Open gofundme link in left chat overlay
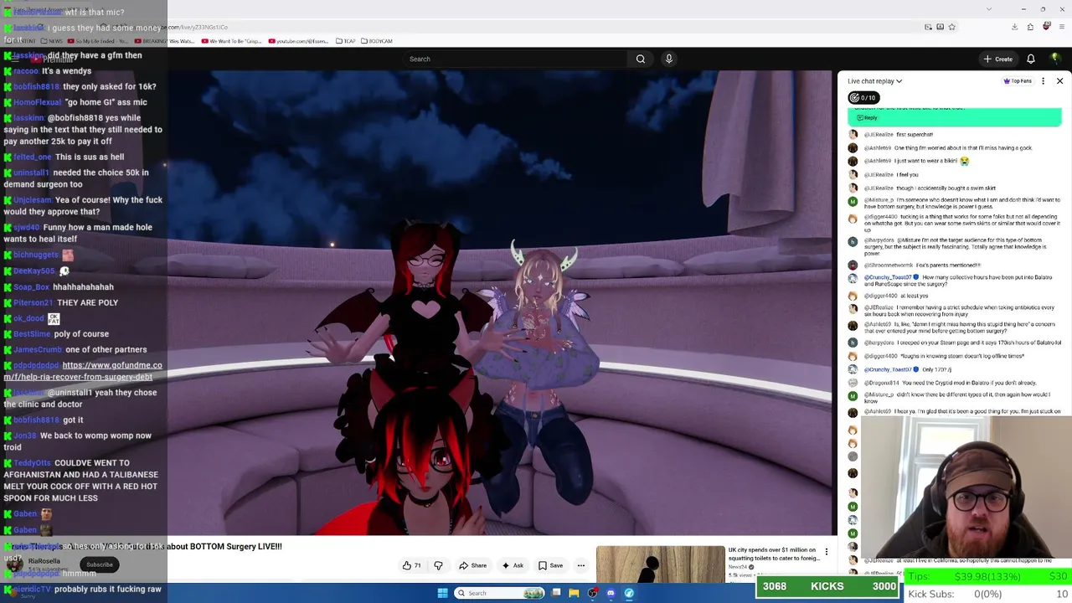 click(83, 371)
